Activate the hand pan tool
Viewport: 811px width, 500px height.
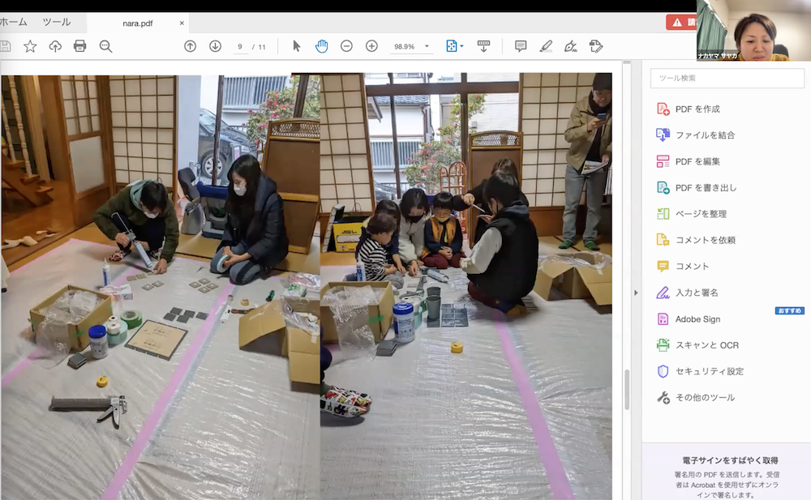(x=321, y=46)
